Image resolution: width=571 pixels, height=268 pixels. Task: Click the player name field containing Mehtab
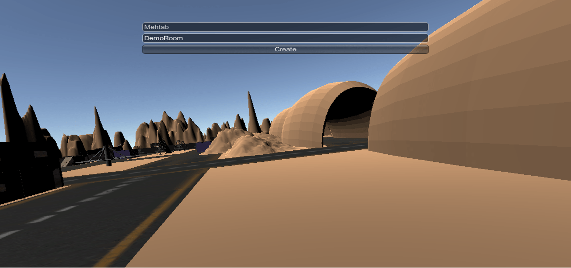click(285, 27)
